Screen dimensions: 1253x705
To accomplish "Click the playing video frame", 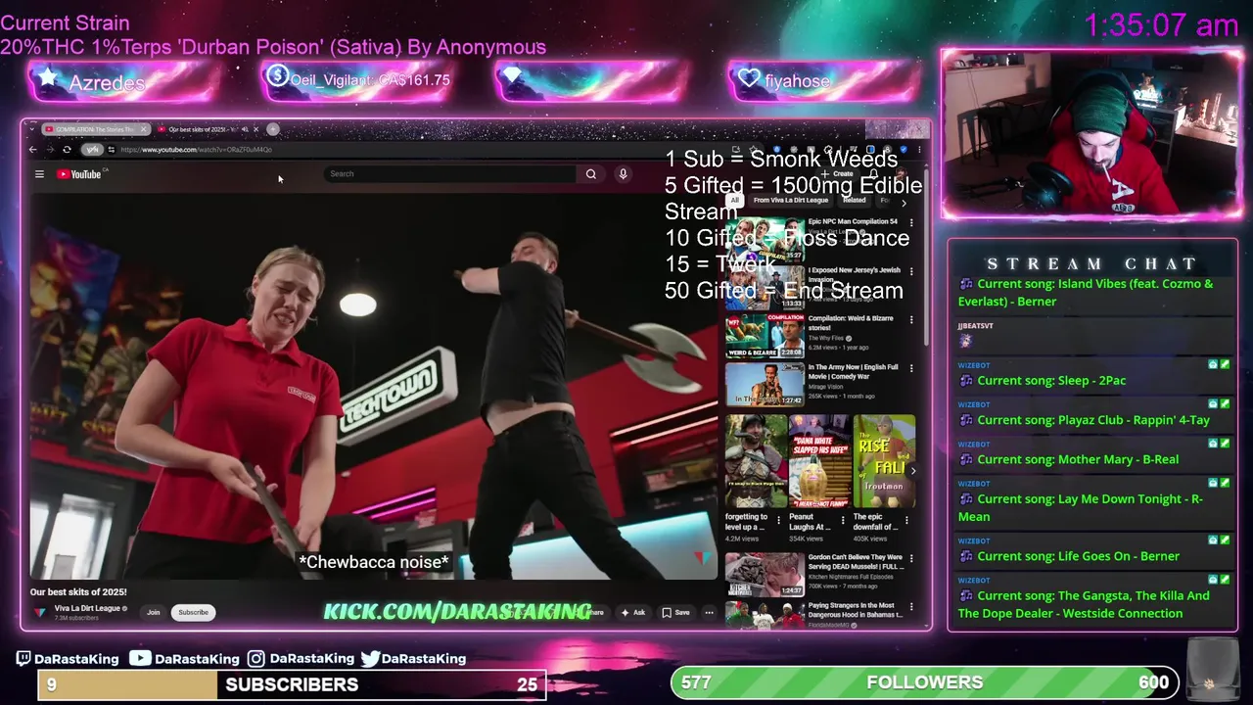I will (373, 387).
